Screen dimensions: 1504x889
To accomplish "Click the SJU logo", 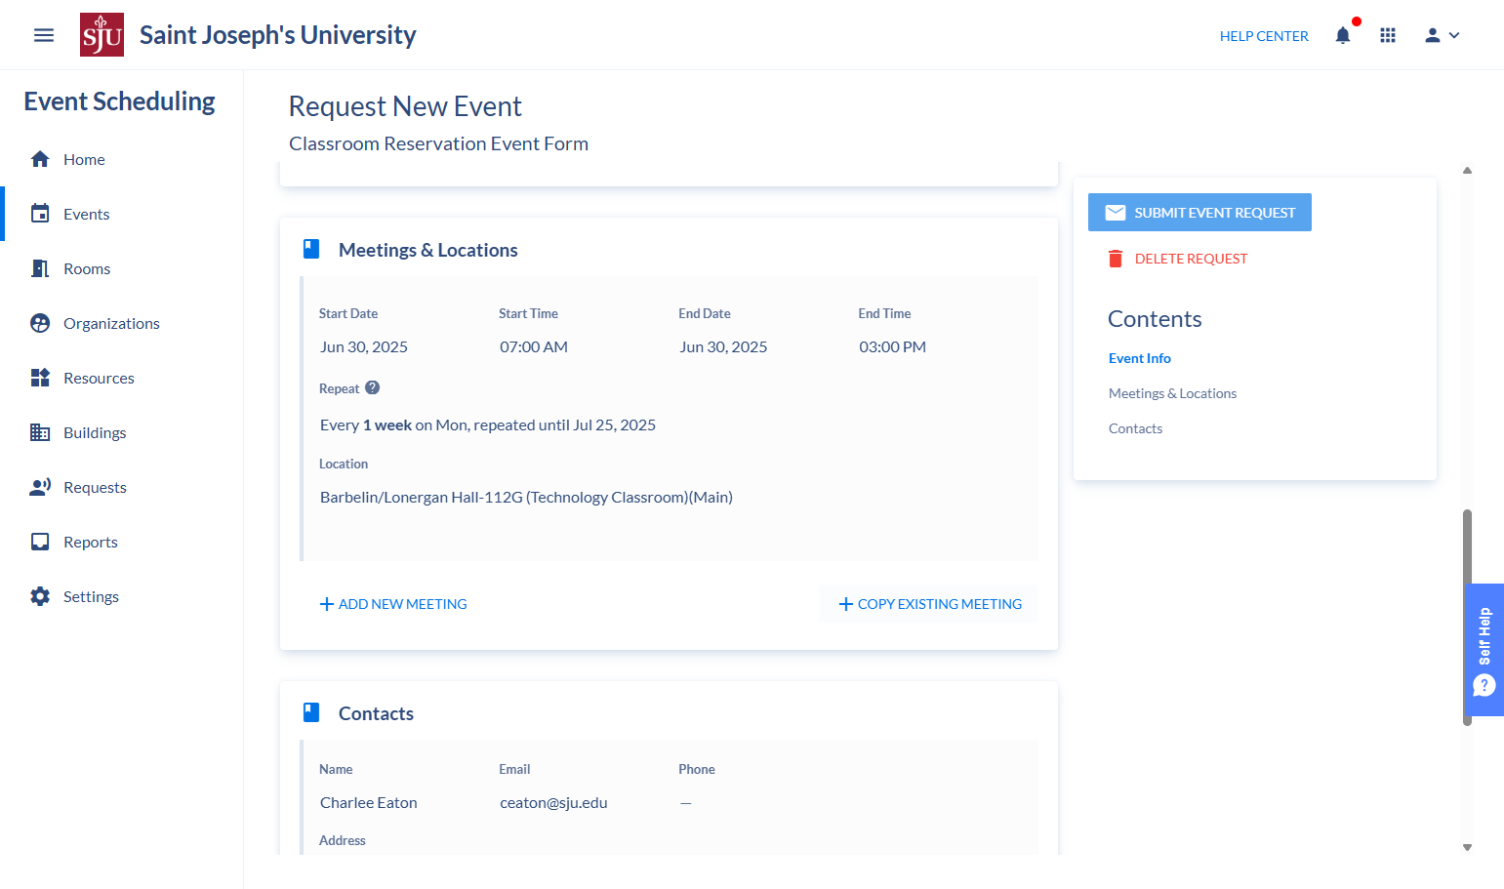I will tap(102, 35).
